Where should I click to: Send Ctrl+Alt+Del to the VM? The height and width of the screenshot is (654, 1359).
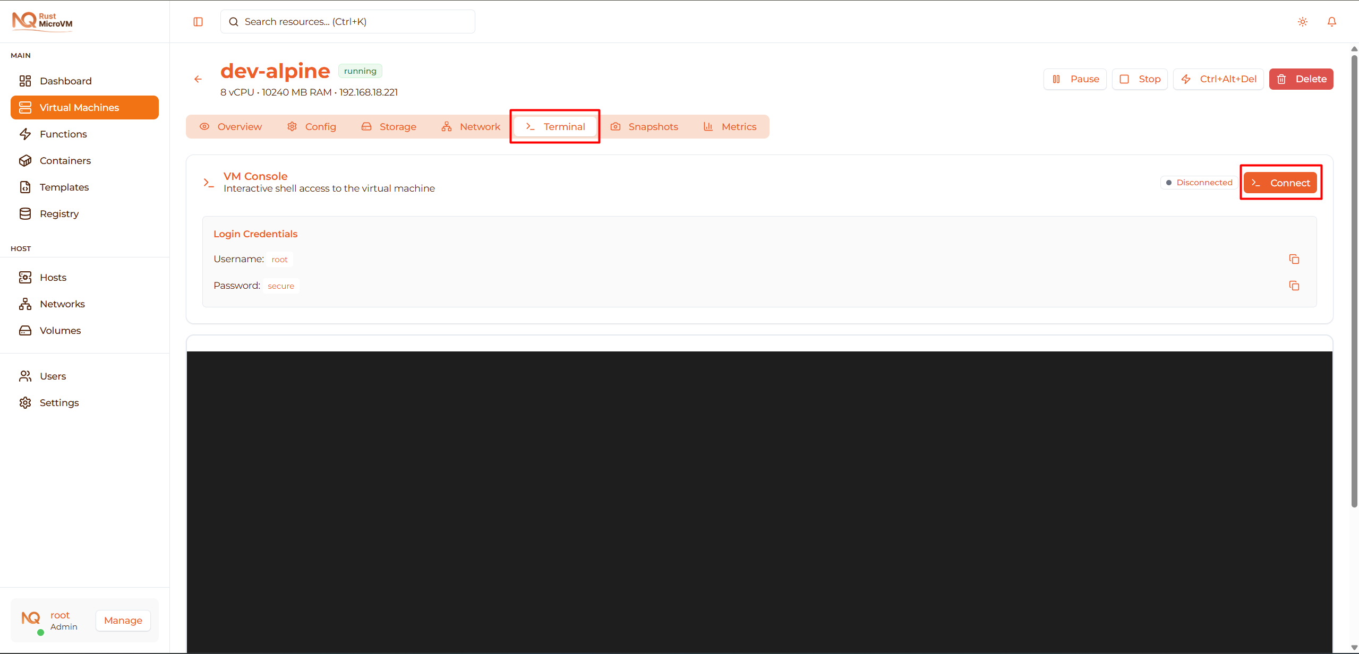coord(1218,79)
